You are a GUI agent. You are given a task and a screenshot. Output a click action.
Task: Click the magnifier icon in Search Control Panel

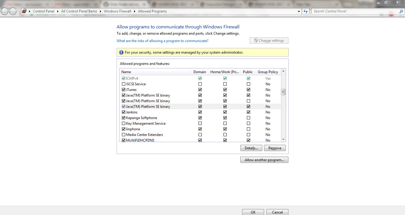click(x=401, y=11)
